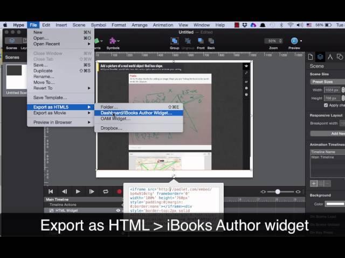Click the volume icon in menu bar

pyautogui.click(x=300, y=25)
